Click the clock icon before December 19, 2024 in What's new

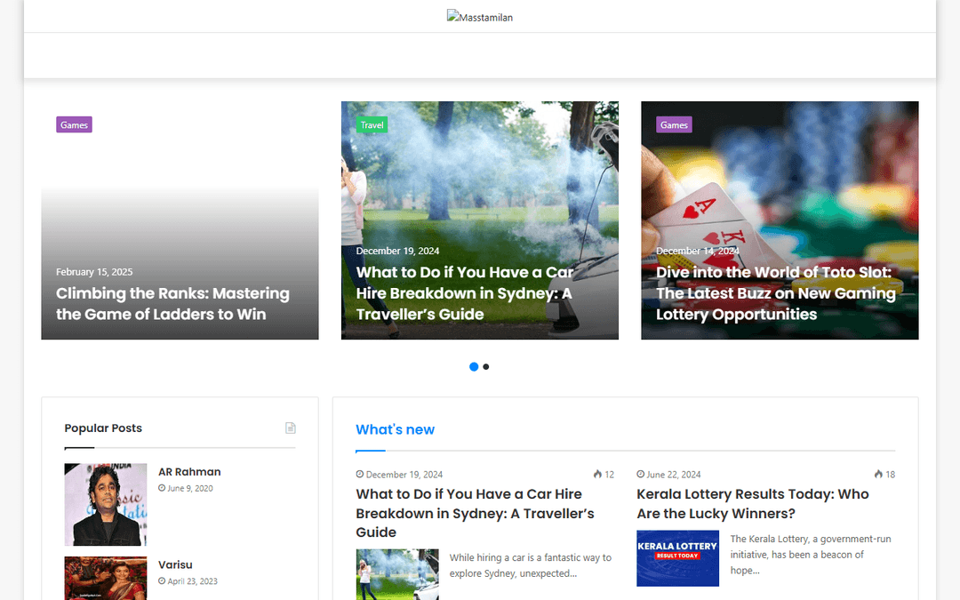(360, 474)
